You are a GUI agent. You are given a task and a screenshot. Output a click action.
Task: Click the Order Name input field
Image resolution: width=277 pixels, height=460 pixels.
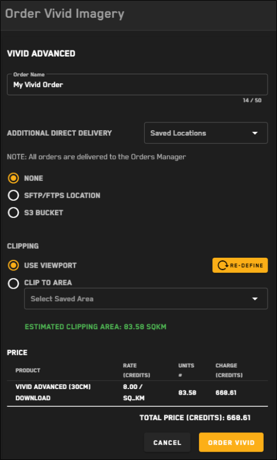[137, 84]
